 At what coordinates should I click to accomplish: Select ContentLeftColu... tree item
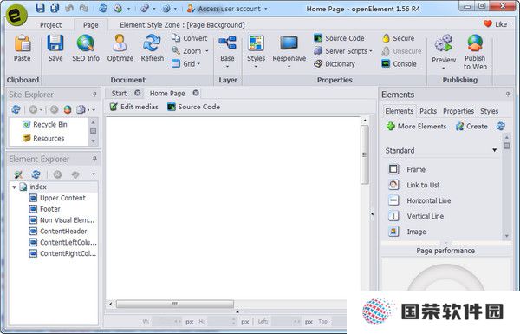pos(62,242)
